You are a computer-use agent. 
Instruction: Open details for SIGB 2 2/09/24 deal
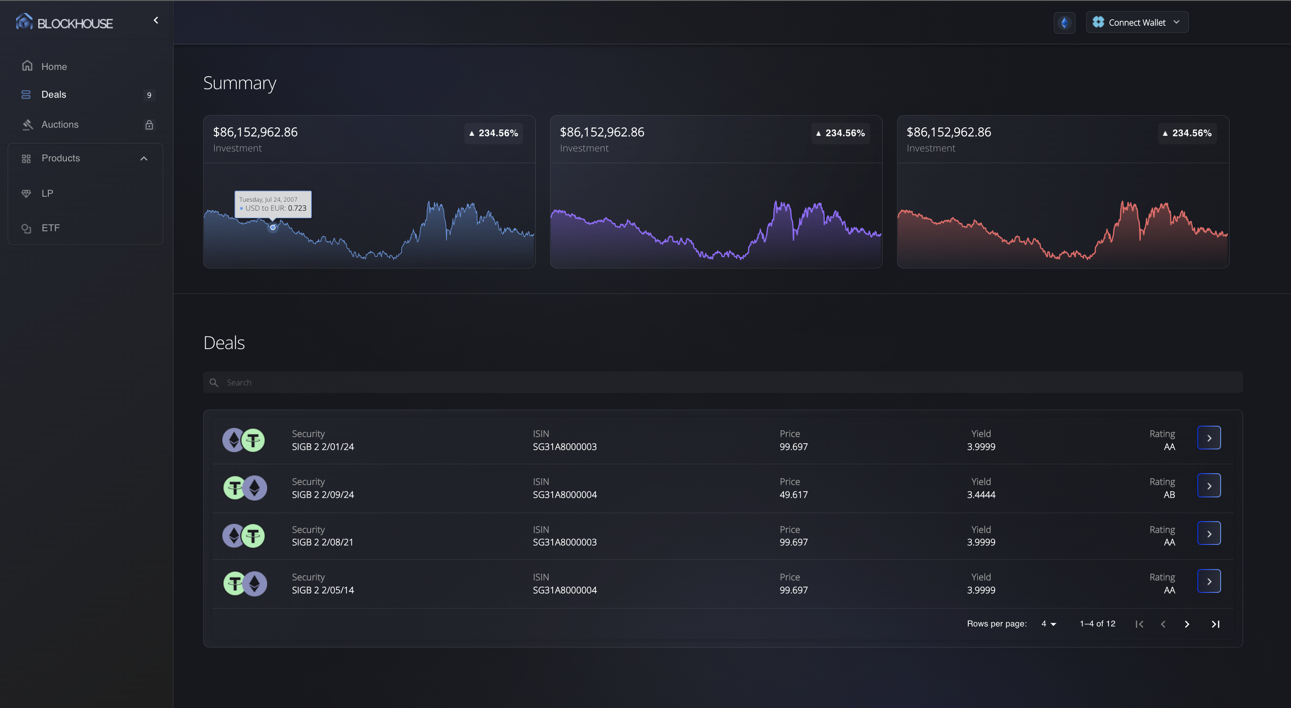click(1209, 486)
